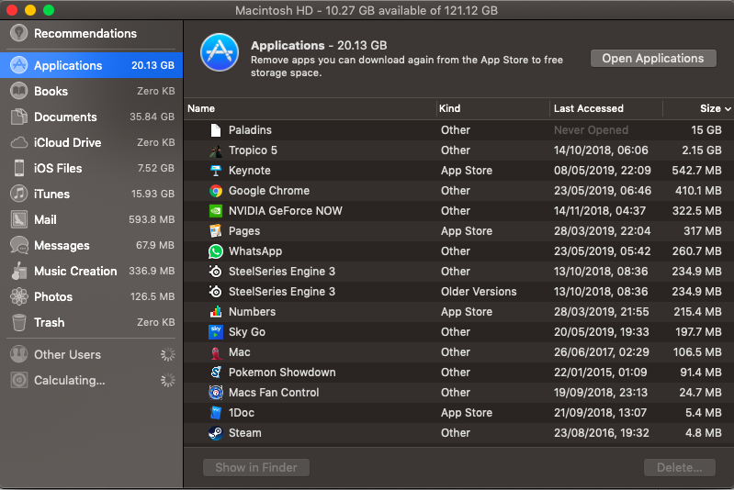Switch to the Documents category

pyautogui.click(x=65, y=117)
